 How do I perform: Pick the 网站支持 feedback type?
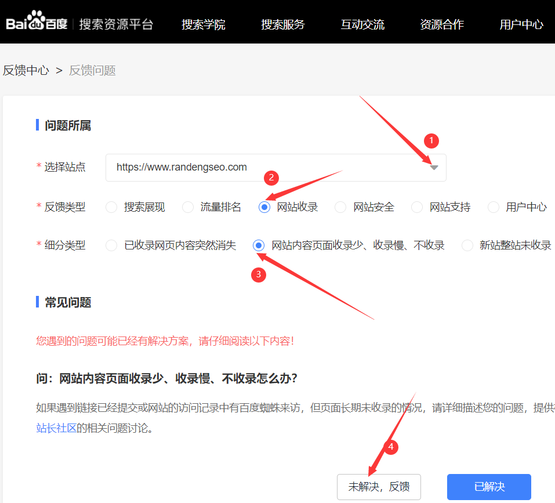click(417, 207)
